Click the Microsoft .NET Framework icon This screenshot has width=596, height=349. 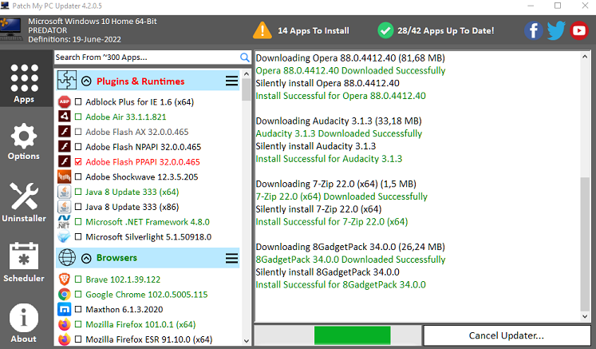65,222
